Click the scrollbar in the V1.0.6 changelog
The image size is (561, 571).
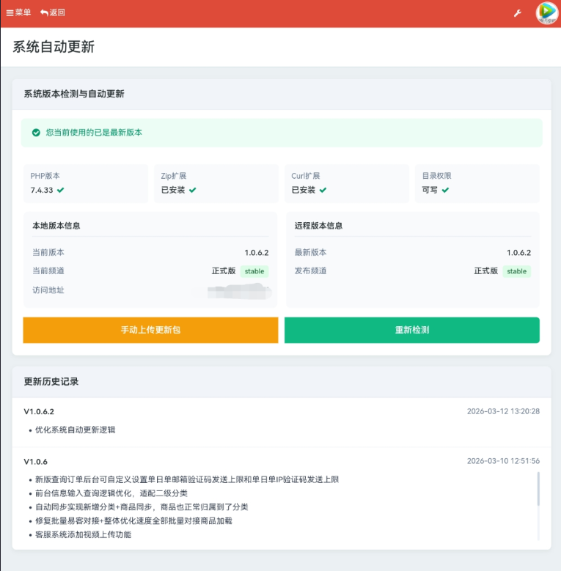539,489
